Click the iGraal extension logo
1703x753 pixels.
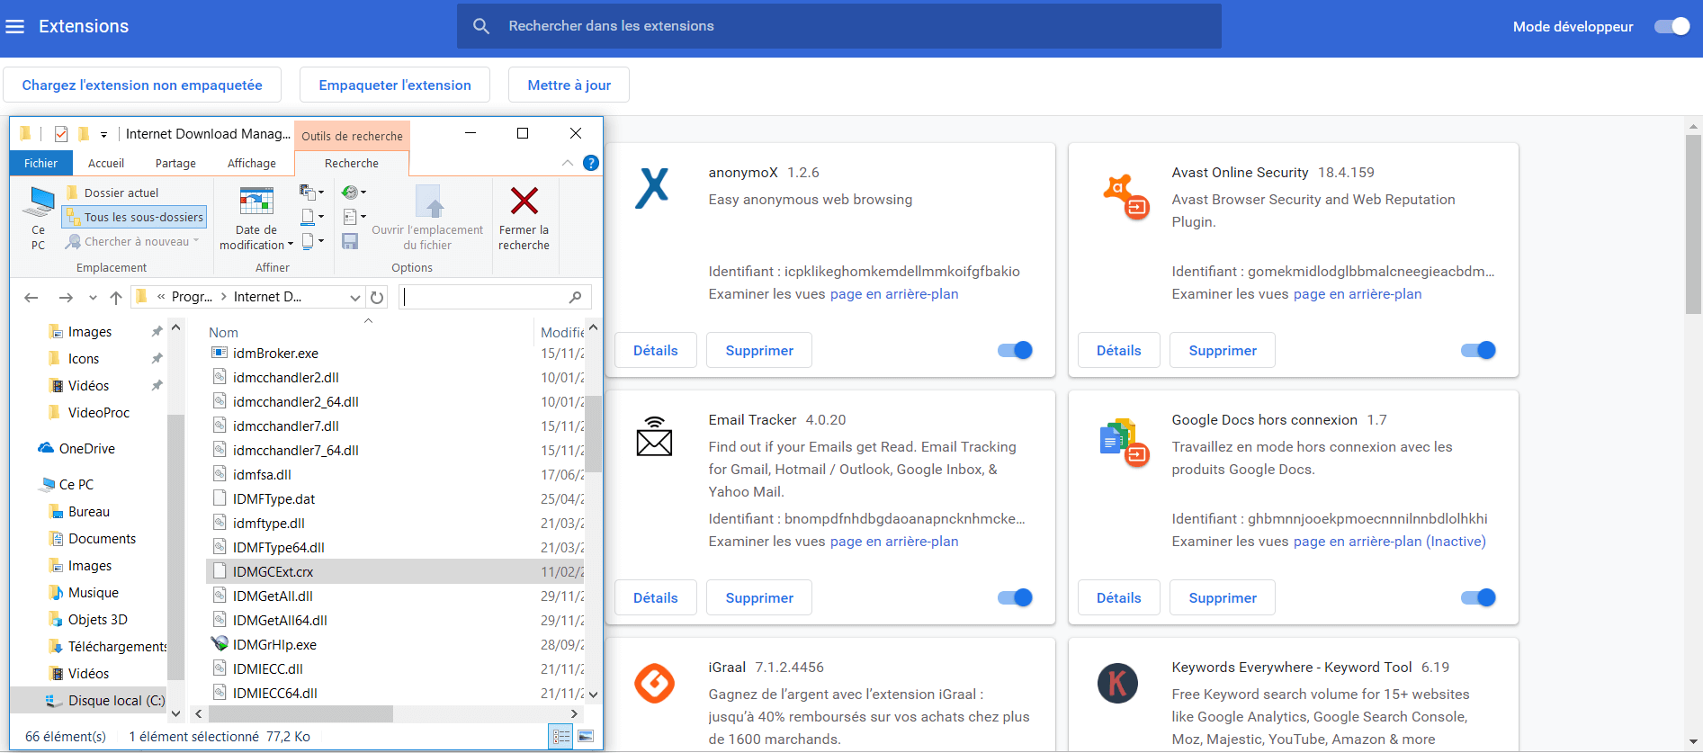coord(654,683)
